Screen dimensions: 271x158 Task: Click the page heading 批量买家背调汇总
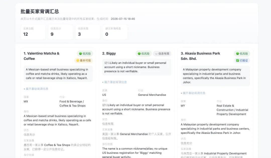[40, 11]
